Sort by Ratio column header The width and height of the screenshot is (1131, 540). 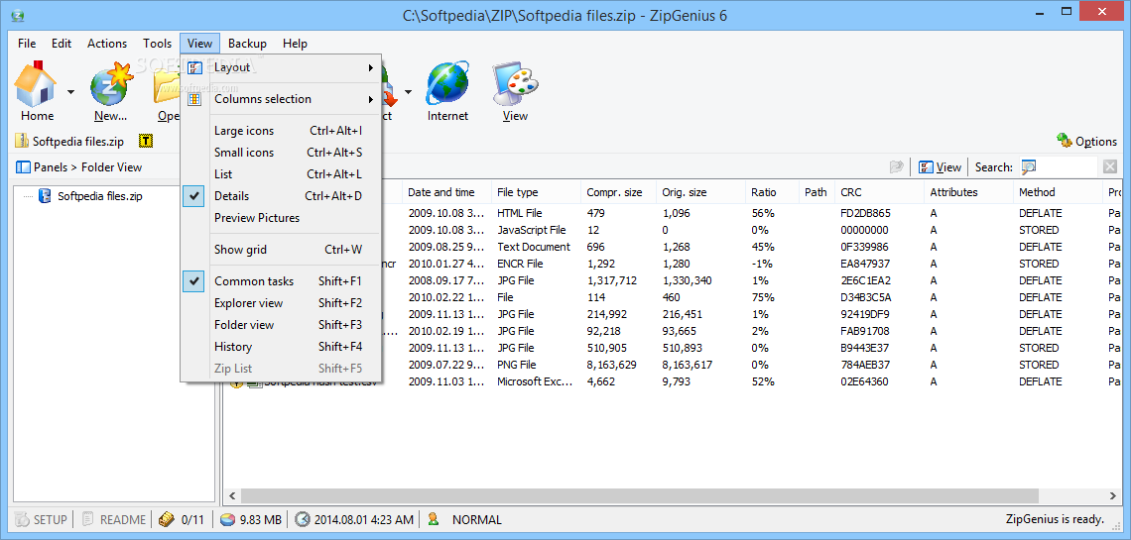(x=772, y=192)
